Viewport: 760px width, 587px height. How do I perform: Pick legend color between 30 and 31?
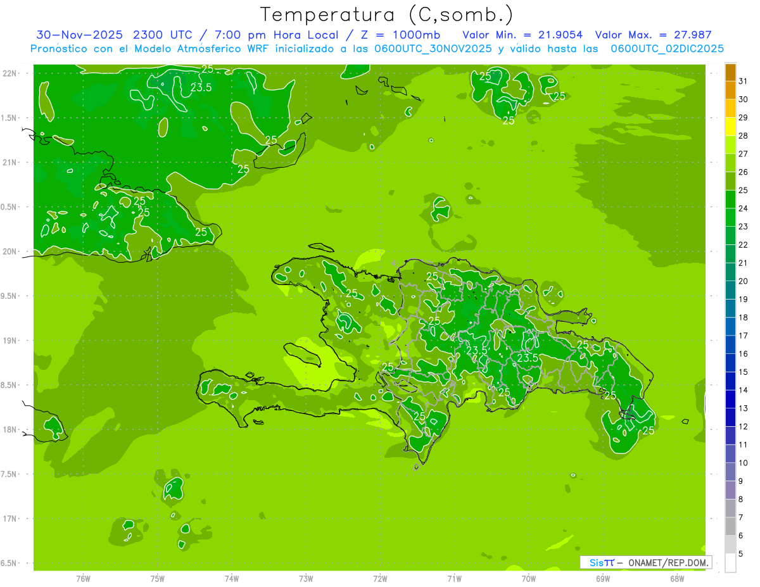point(730,91)
